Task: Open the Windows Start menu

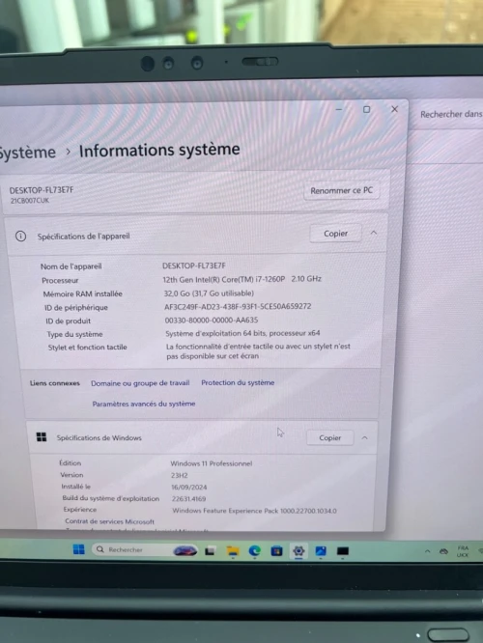Action: (x=79, y=549)
